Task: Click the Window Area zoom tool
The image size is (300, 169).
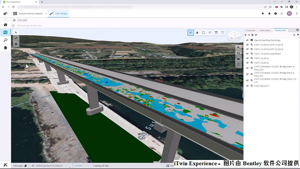Action: coord(210,33)
